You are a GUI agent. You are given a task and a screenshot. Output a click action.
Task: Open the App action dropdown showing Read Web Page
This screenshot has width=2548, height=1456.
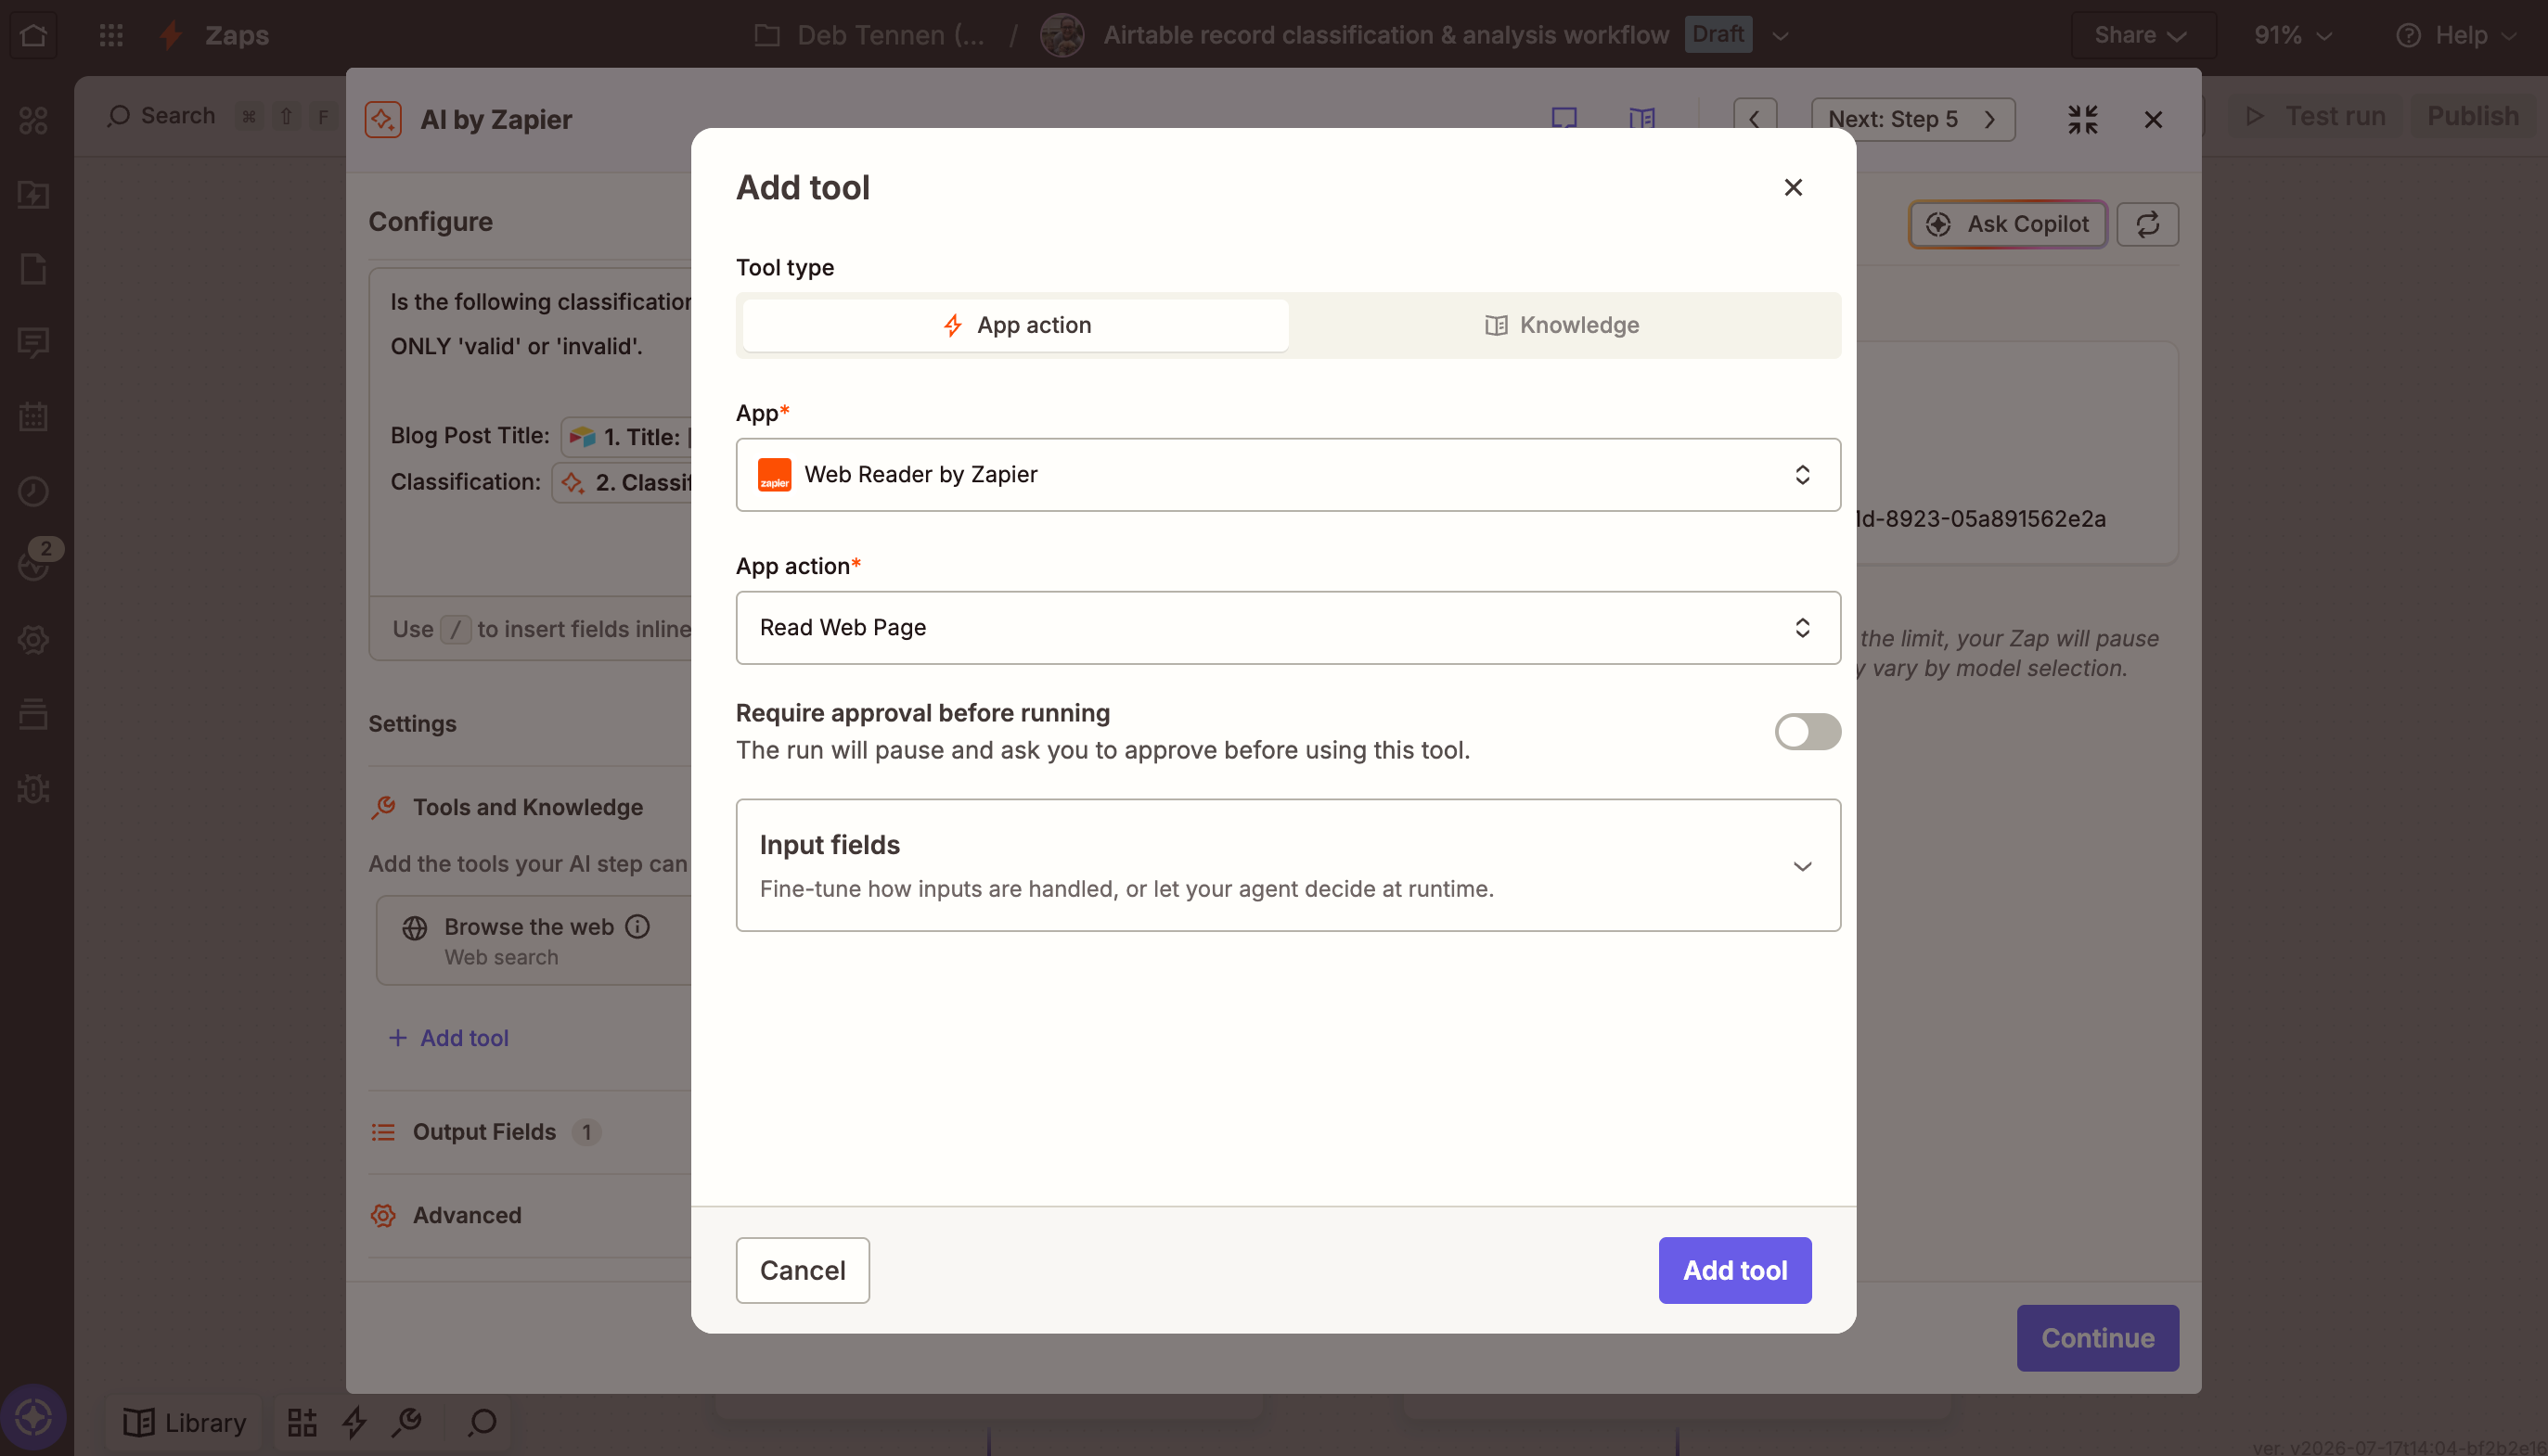[x=1288, y=627]
